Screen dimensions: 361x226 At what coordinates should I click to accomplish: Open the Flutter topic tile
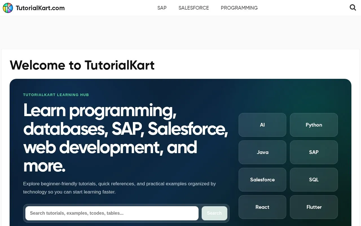coord(314,207)
